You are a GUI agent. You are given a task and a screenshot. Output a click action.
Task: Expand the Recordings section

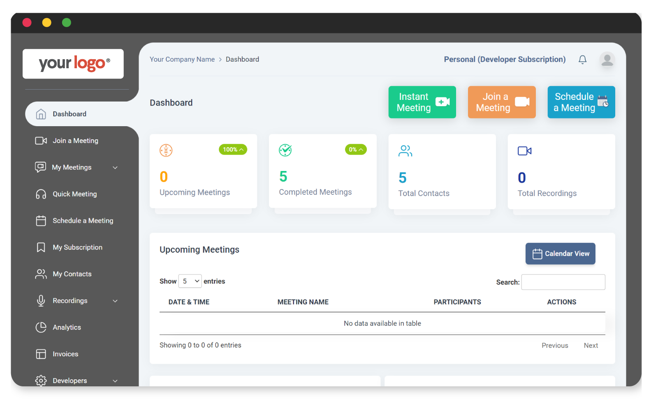(116, 301)
